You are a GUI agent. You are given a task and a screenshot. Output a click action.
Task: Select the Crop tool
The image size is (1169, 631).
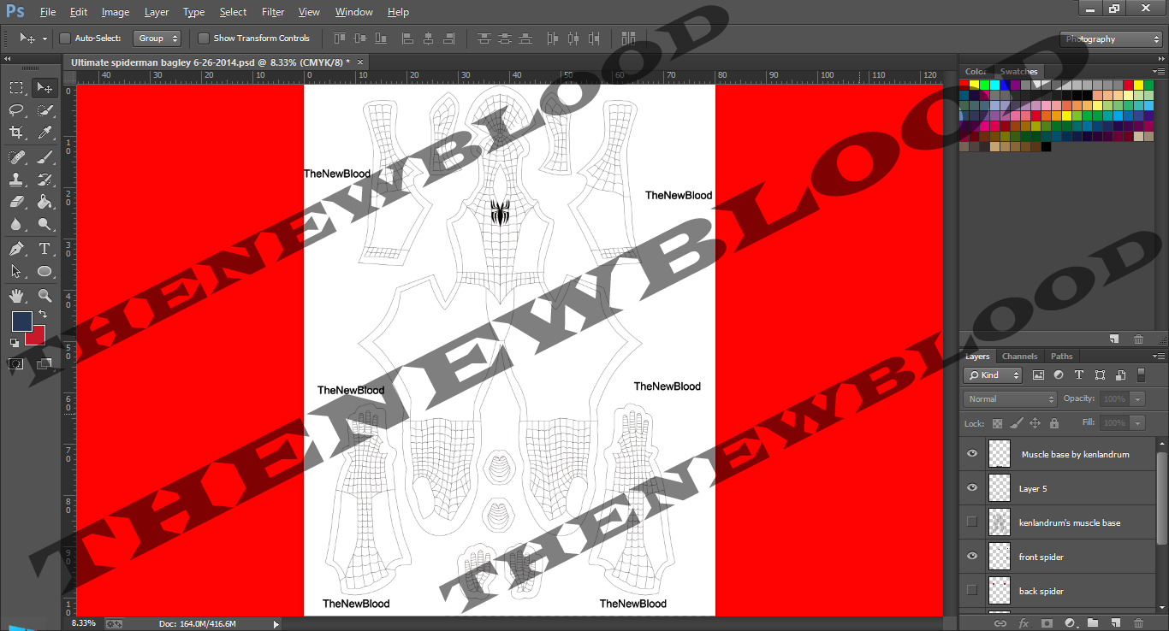(16, 133)
